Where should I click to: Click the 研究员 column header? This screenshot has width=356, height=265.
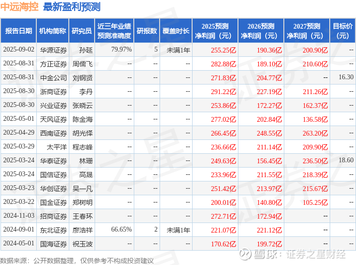point(82,31)
